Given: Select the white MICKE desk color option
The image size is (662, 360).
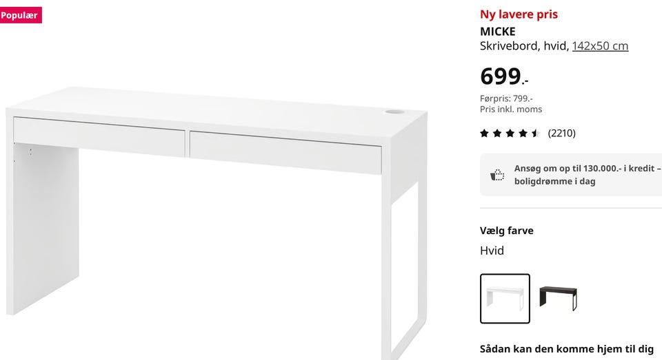Looking at the screenshot, I should tap(505, 299).
